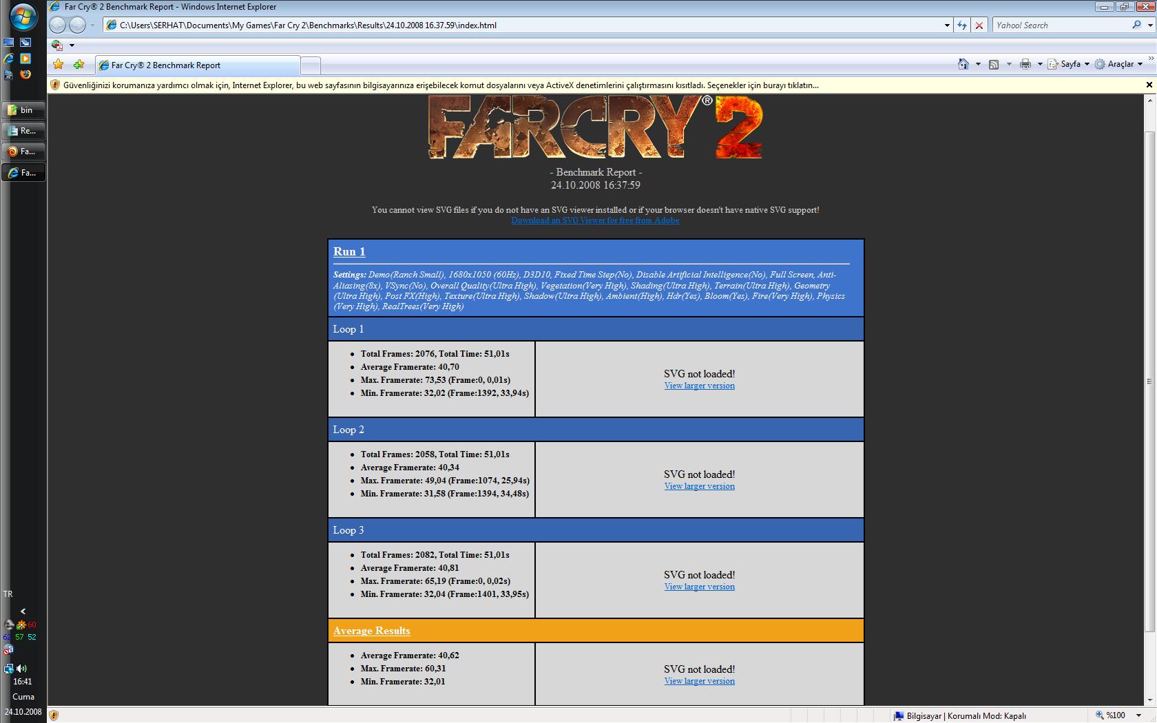The image size is (1157, 723).
Task: Click the PDF converter toolbar icon
Action: point(57,45)
